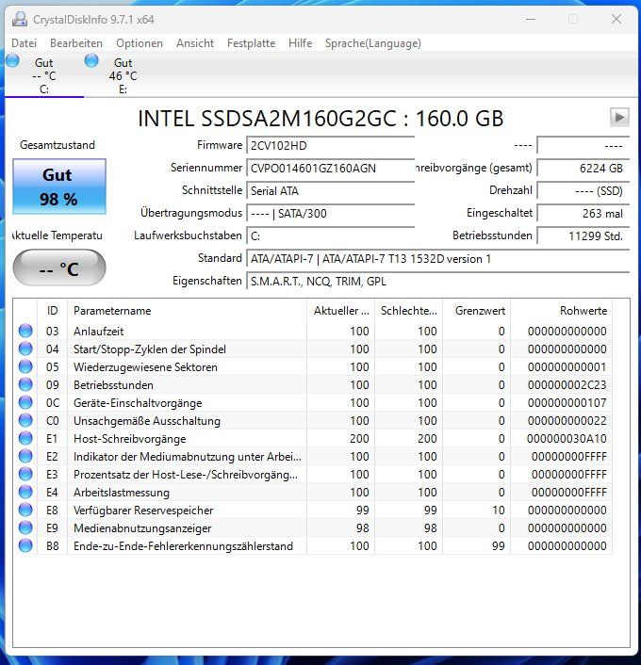Click the INTEL SSDSA2M160G2GC model title
641x665 pixels.
click(320, 119)
